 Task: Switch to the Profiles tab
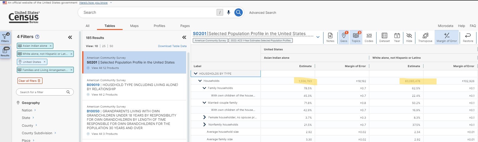(x=159, y=26)
